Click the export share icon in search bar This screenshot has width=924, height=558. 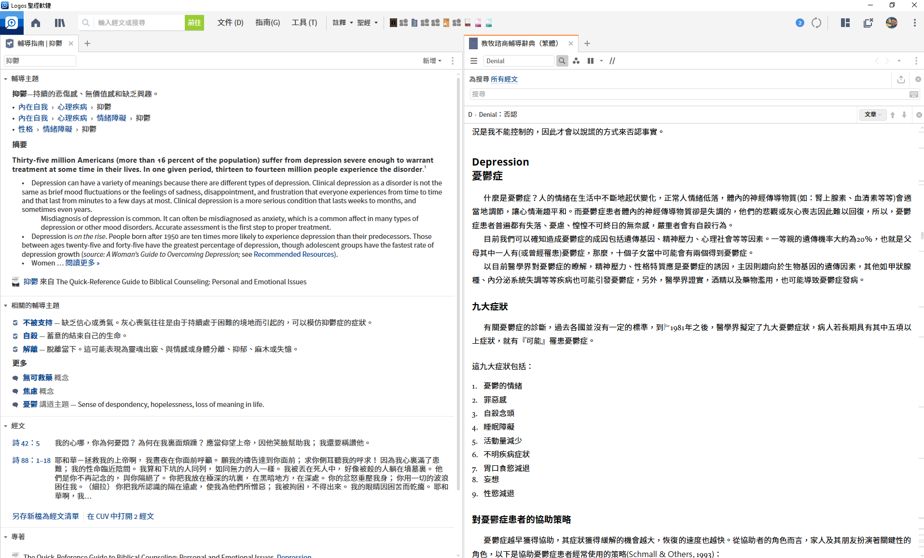(x=901, y=79)
